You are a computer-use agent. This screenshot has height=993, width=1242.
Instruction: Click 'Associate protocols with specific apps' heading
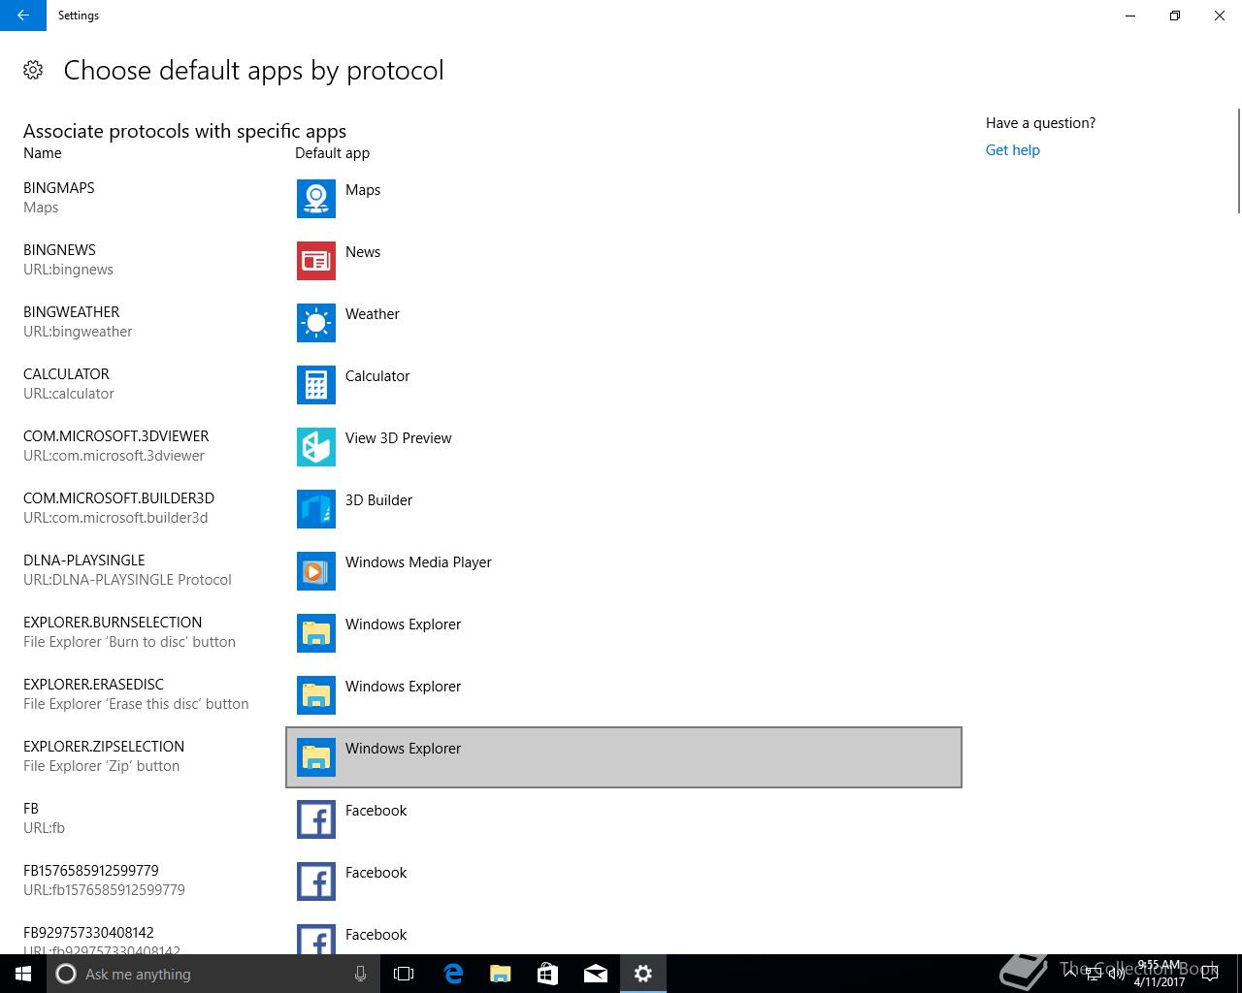184,131
